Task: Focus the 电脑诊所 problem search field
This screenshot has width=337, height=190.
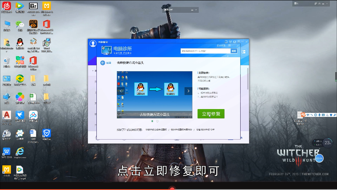Action: tap(205, 51)
